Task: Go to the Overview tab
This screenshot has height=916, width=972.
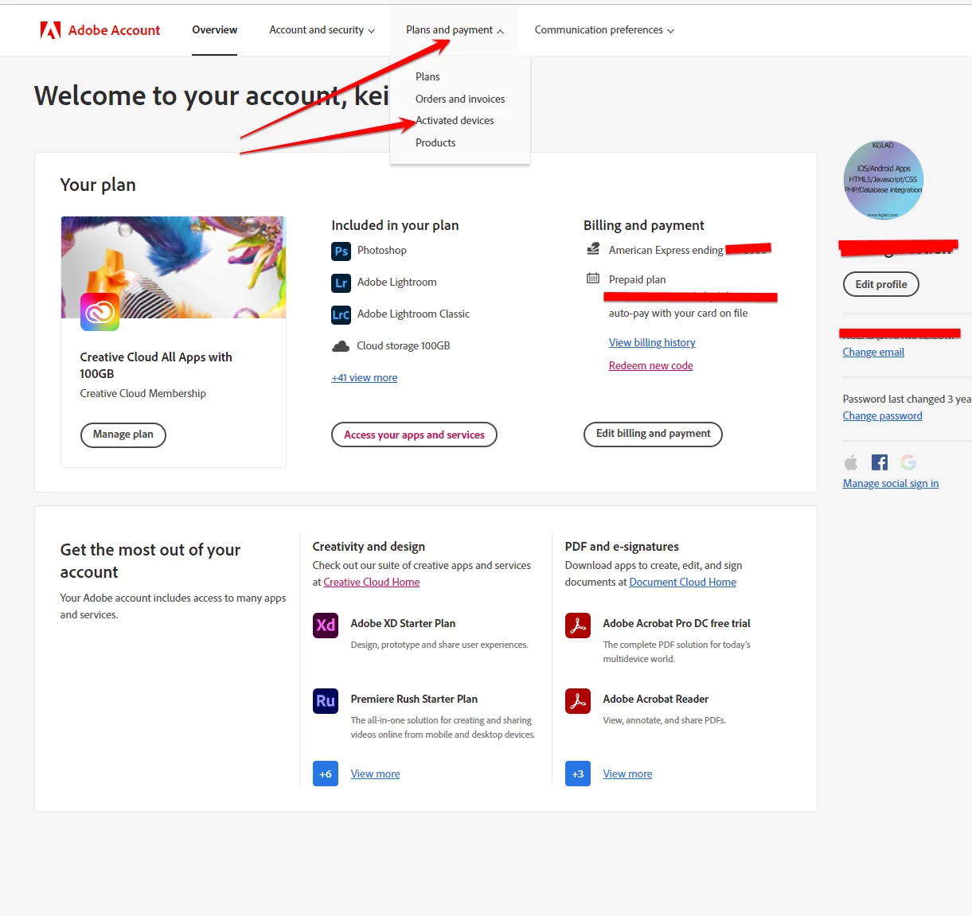Action: click(x=215, y=30)
